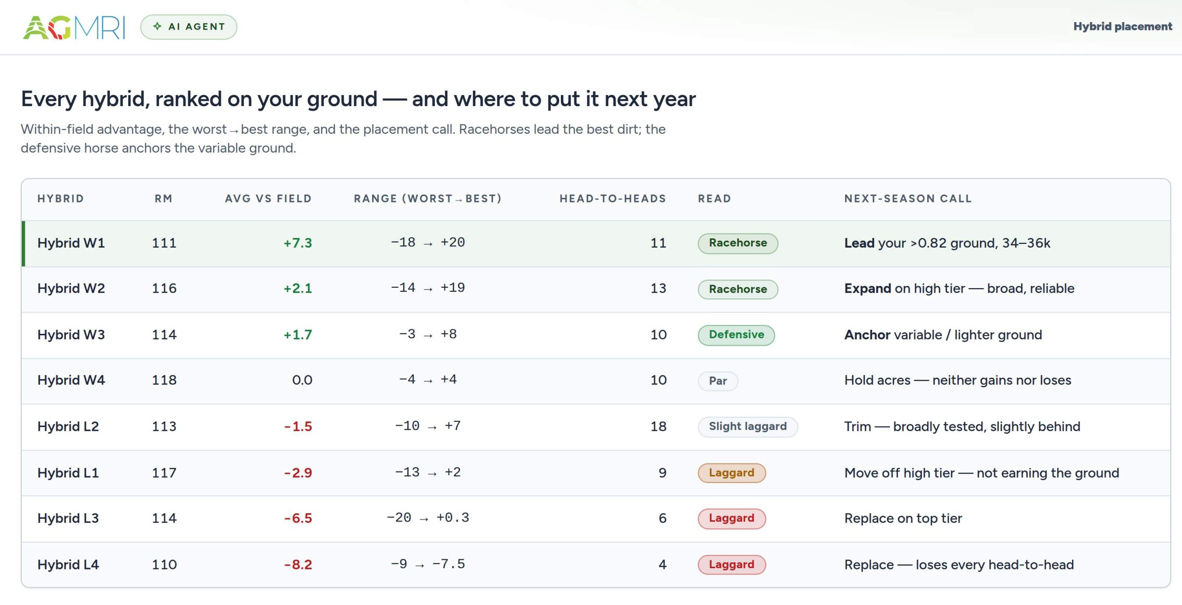Screen dimensions: 1182x605
Task: Click the -8.2 average value
Action: [x=298, y=565]
